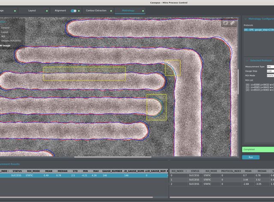Toggle Gauges overlay visibility in legend
The image size is (274, 202).
tap(11, 41)
